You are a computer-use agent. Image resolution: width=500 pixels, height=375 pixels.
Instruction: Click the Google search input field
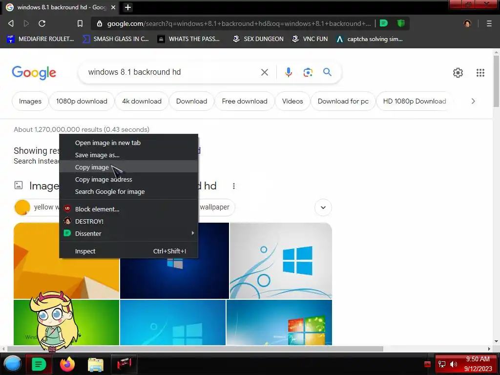(x=172, y=72)
